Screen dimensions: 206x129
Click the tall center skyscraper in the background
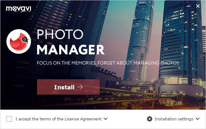(139, 40)
